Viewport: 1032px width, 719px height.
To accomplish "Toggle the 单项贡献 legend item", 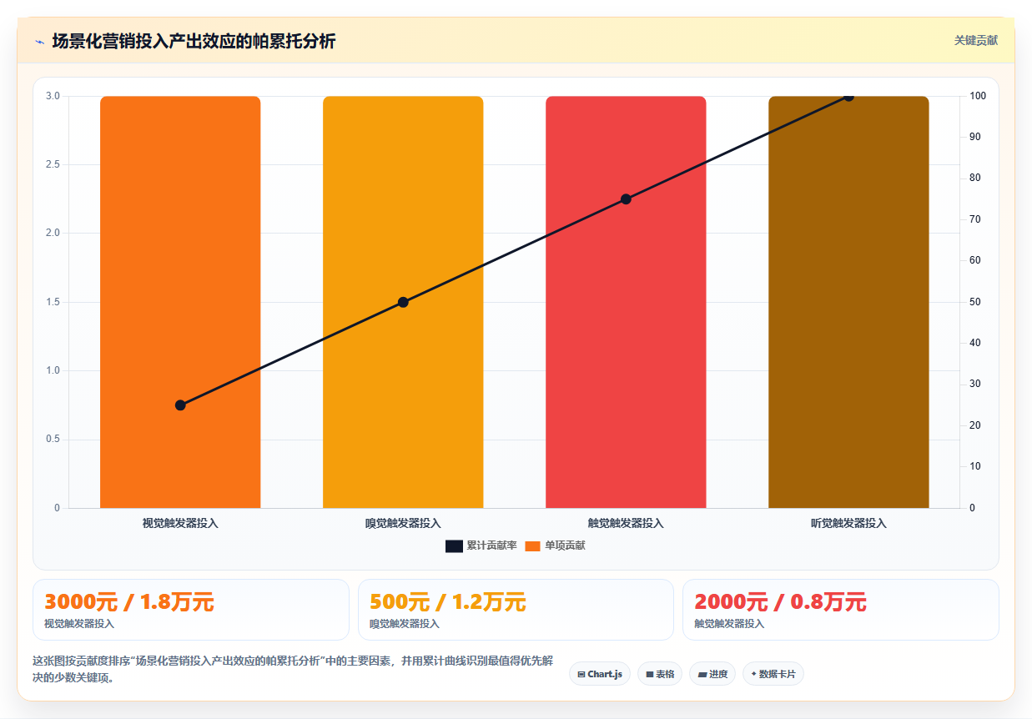I will 555,546.
